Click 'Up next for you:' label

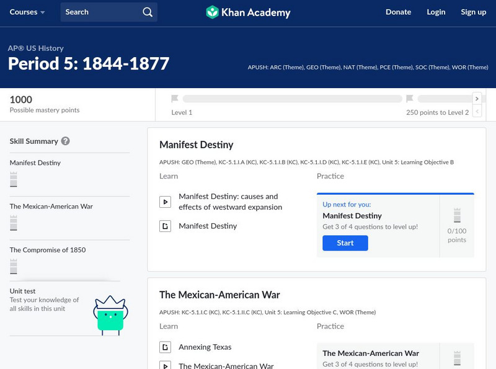(x=347, y=205)
